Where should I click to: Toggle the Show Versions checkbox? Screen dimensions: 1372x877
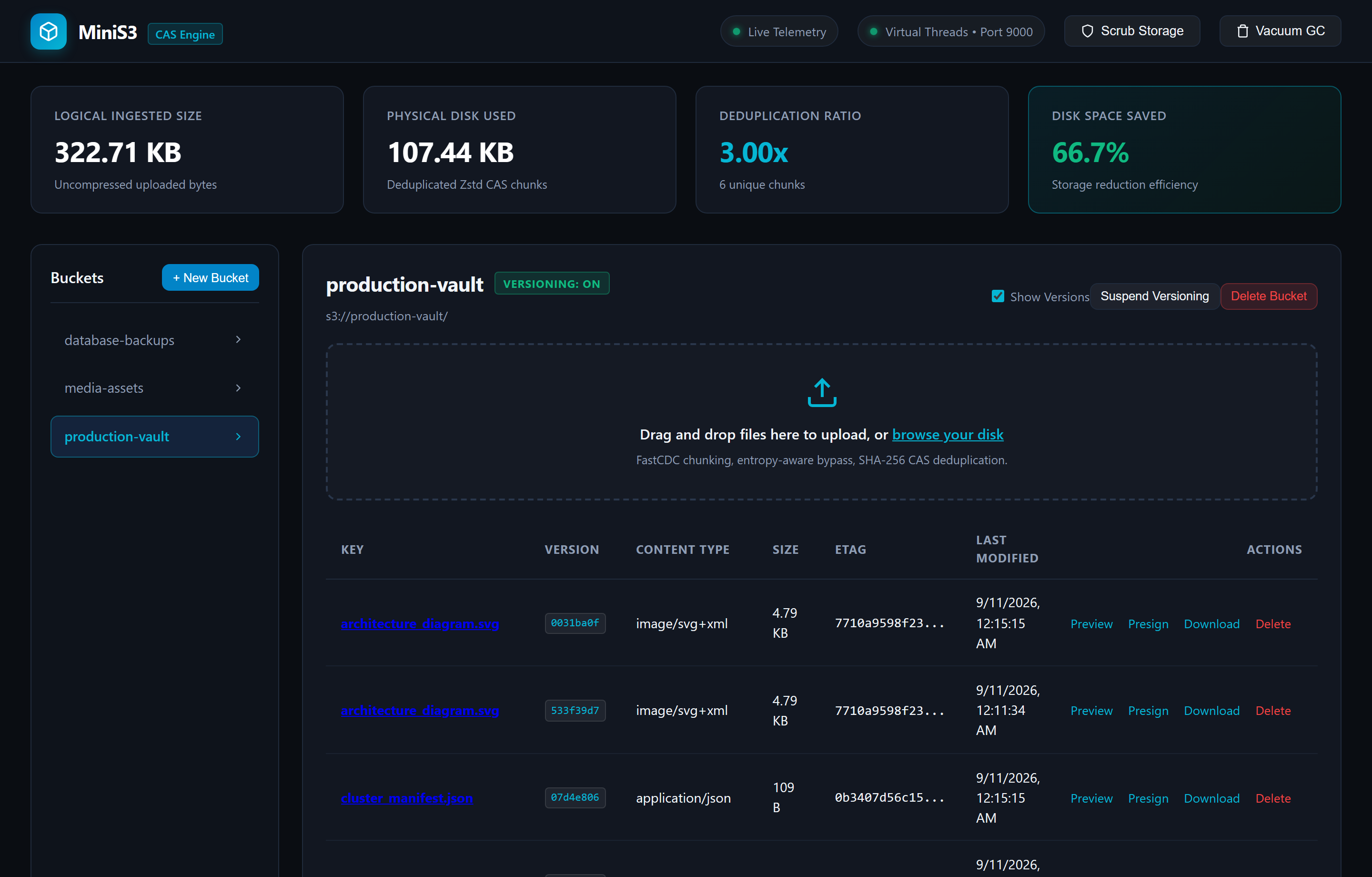(998, 296)
